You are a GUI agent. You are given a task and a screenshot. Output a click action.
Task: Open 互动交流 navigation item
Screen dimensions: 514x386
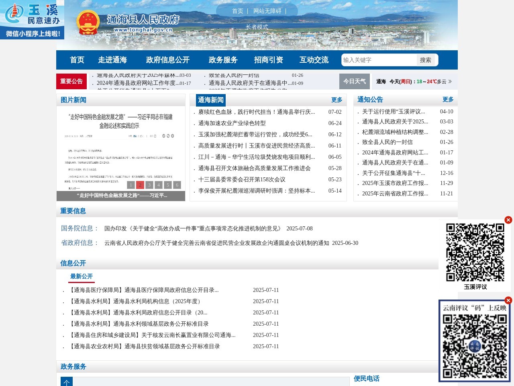pyautogui.click(x=314, y=60)
